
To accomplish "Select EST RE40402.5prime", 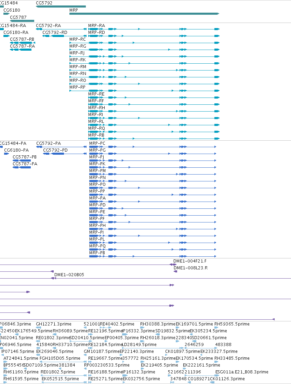I will coord(117,324).
